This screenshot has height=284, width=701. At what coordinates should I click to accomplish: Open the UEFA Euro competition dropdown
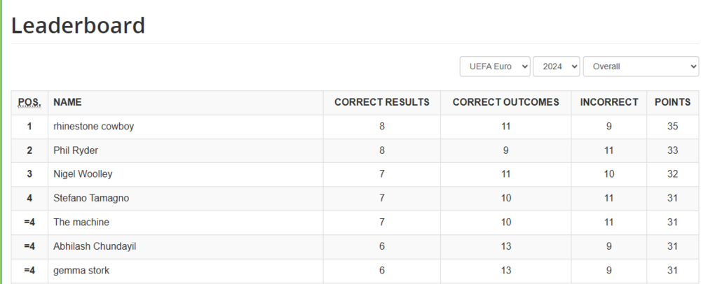point(495,66)
